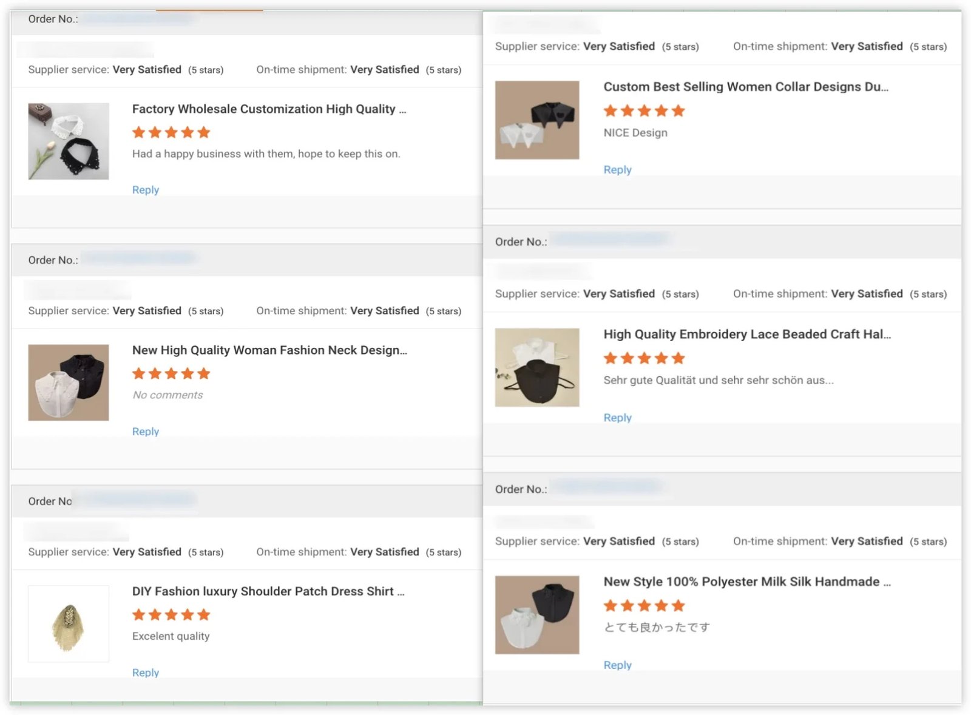Viewport: 971px width, 715px height.
Task: Open 'Factory Wholesale Customization High Quality' product title
Action: coord(269,109)
